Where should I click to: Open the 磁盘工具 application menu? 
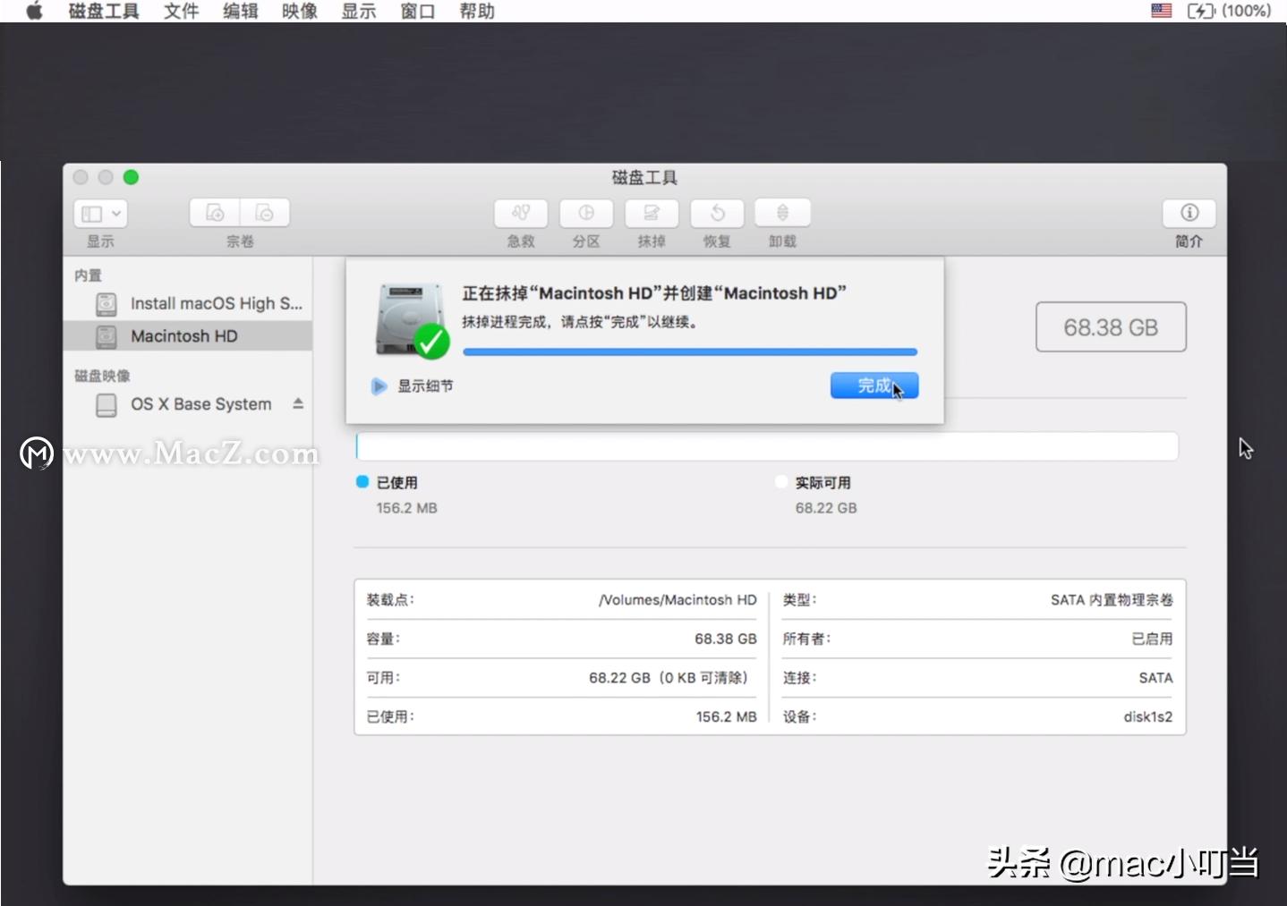pyautogui.click(x=103, y=12)
